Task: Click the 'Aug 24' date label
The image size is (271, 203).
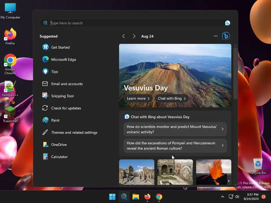Action: [x=147, y=36]
